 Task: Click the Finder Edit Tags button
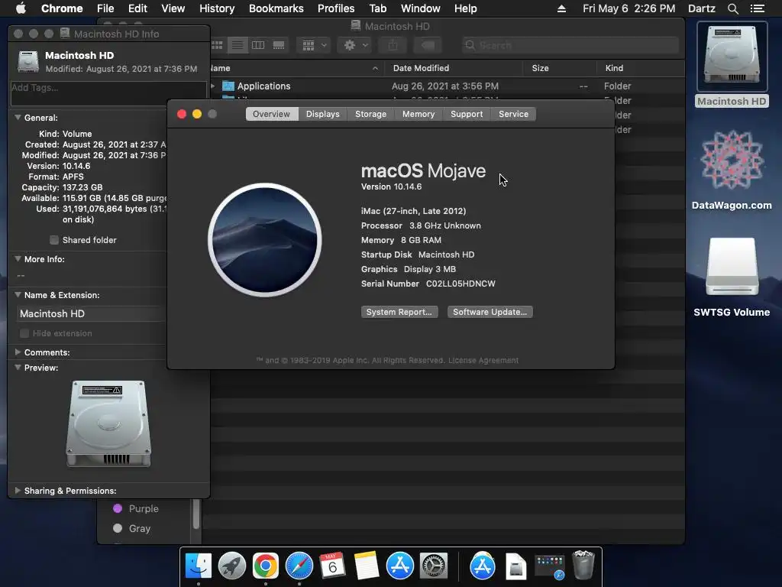[x=428, y=45]
